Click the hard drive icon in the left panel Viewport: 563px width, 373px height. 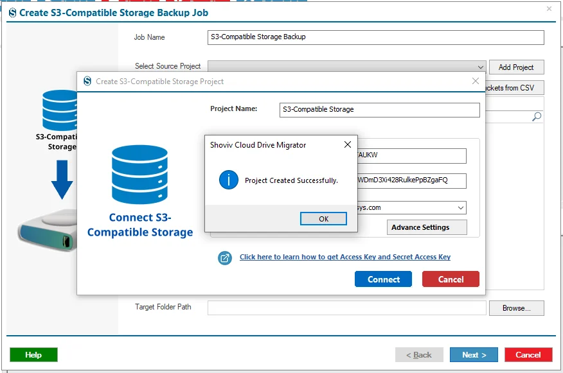click(x=48, y=230)
